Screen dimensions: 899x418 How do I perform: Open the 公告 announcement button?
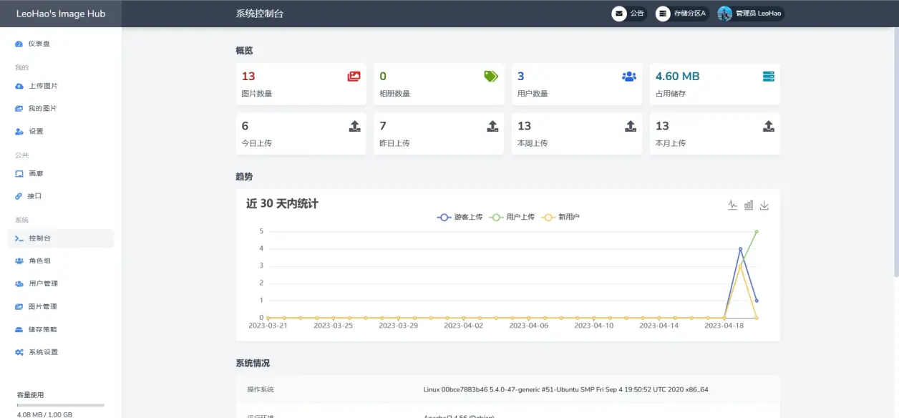click(x=629, y=14)
